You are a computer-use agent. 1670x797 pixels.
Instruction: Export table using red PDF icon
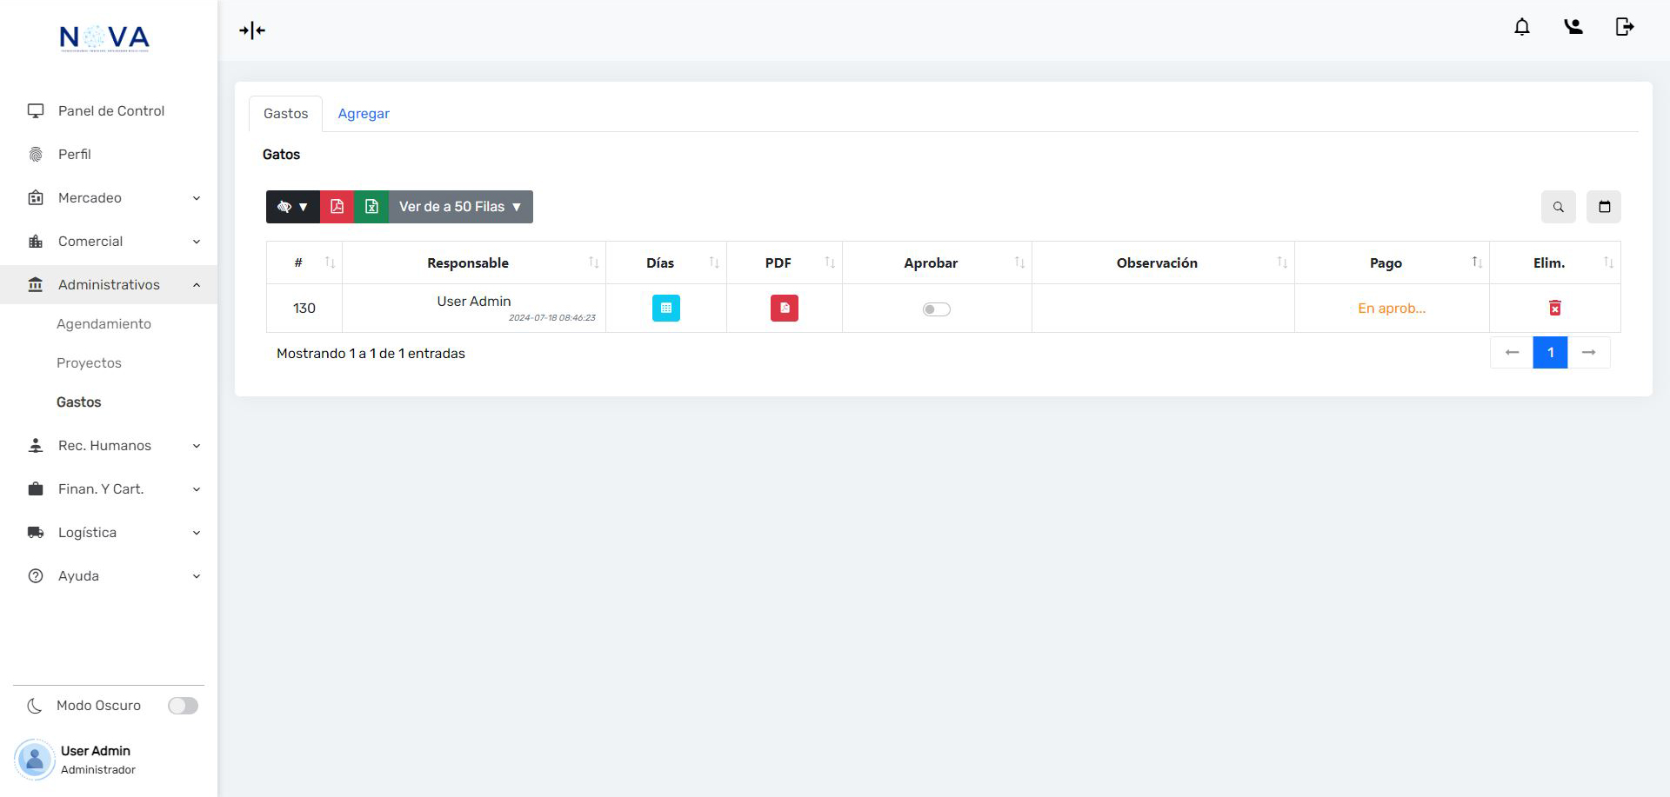[x=337, y=207]
